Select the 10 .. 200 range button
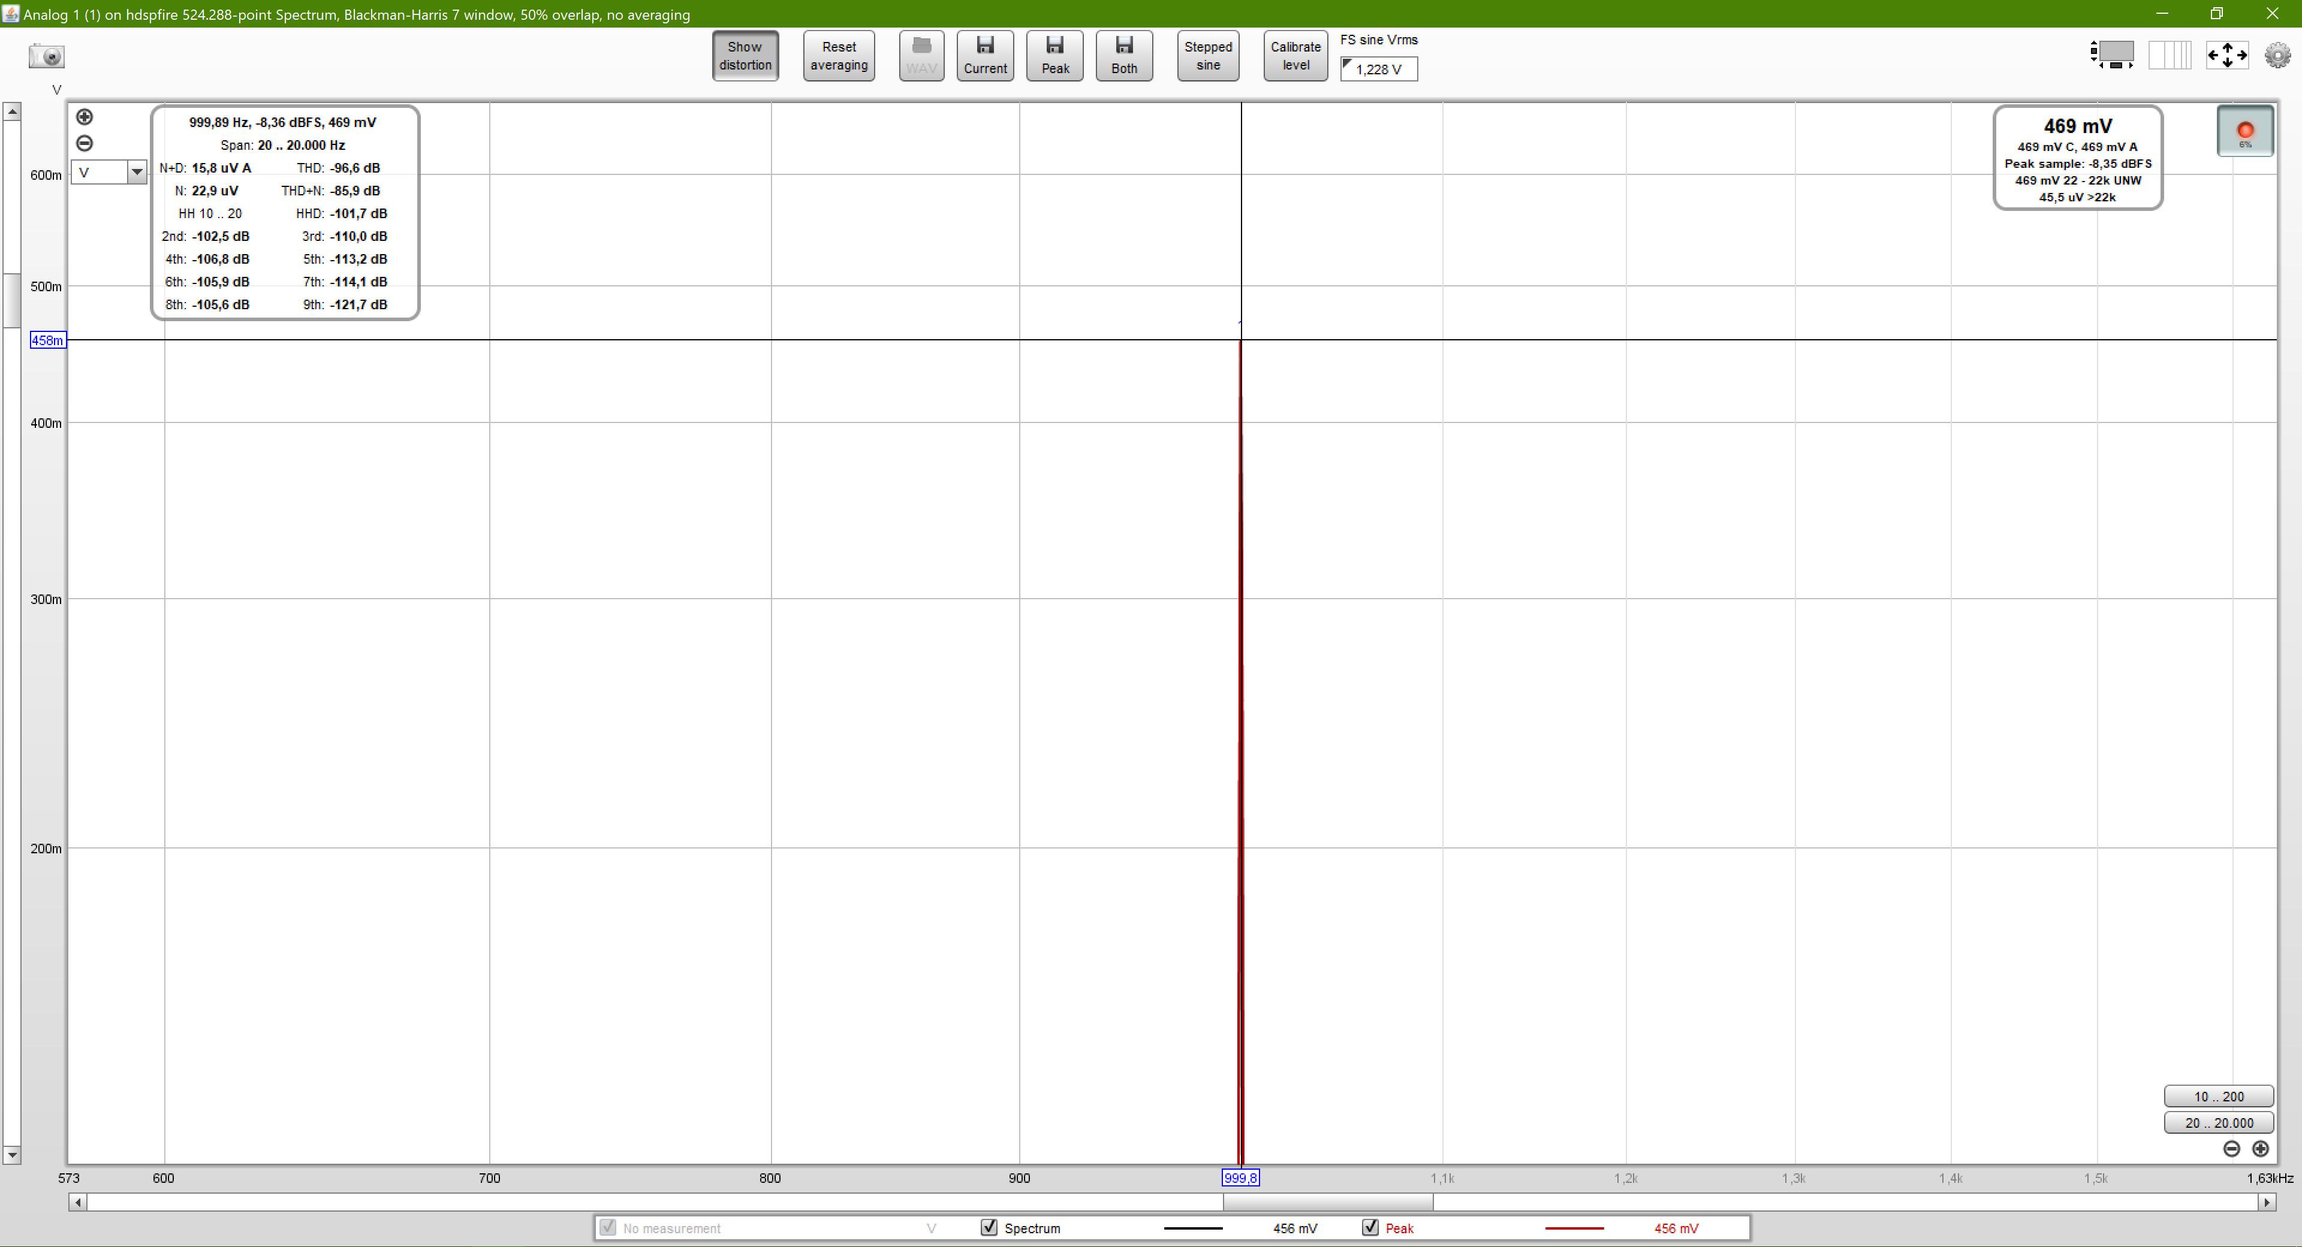This screenshot has height=1247, width=2302. (2218, 1096)
